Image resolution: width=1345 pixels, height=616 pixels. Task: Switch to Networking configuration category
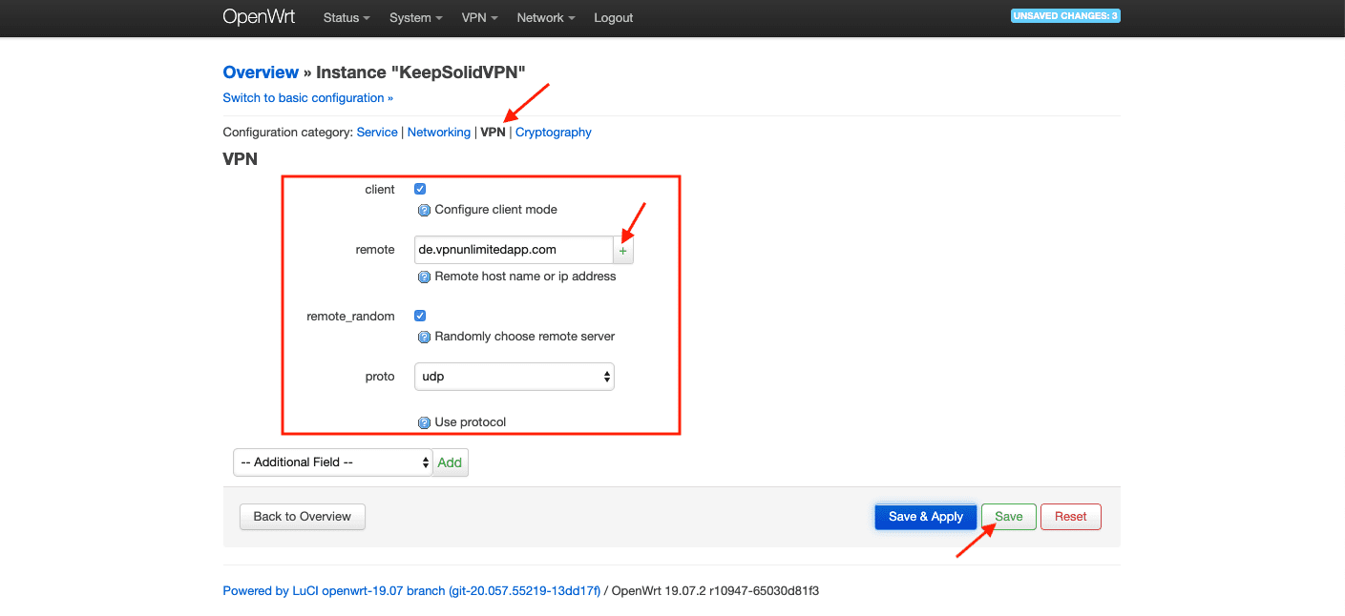pos(438,133)
